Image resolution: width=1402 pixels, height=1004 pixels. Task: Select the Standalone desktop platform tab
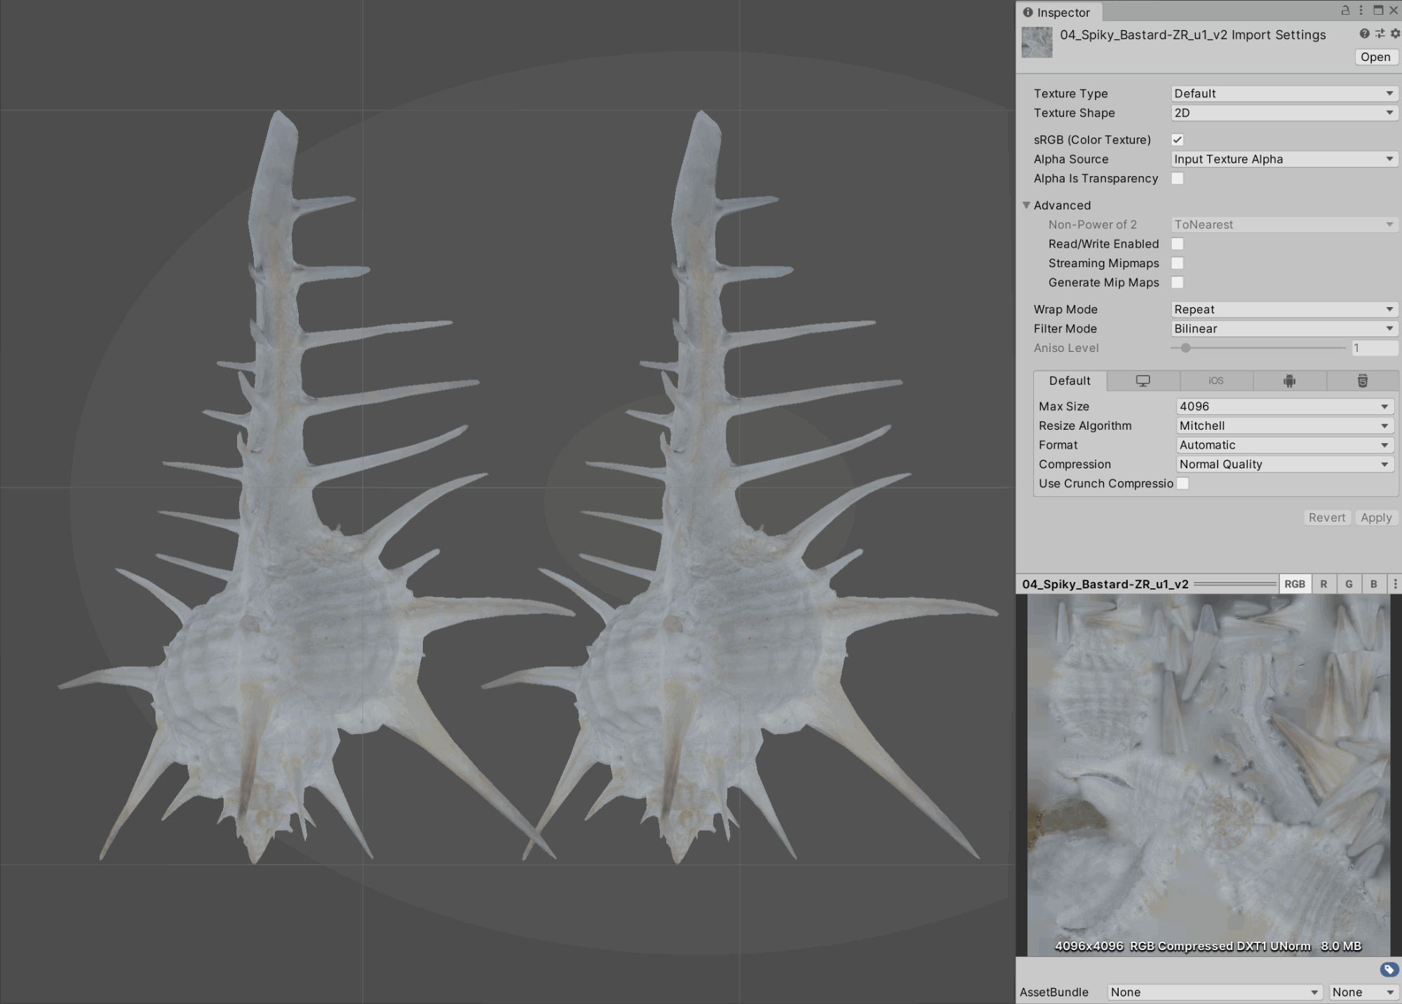1143,381
